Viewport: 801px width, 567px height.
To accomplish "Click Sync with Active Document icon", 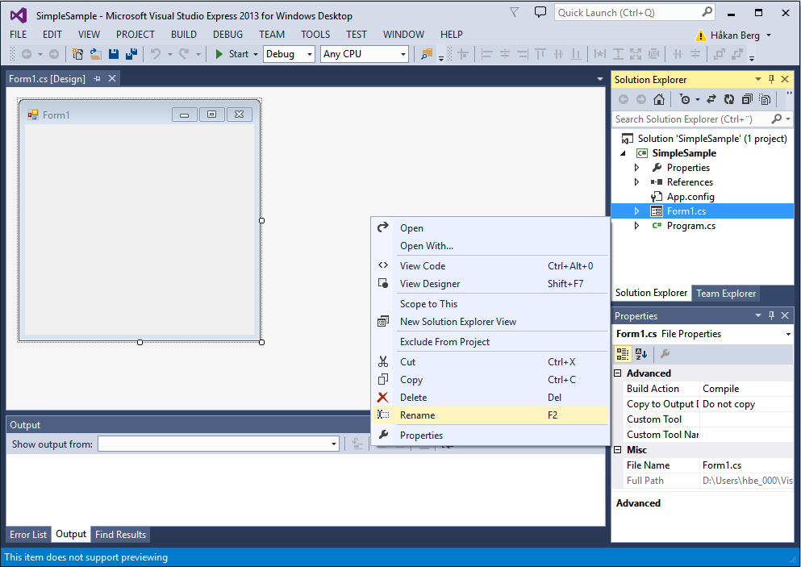I will (x=711, y=99).
